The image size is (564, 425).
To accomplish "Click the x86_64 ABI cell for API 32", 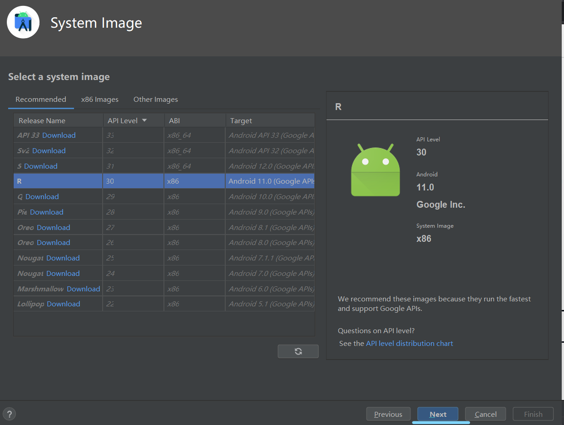I will click(x=195, y=150).
